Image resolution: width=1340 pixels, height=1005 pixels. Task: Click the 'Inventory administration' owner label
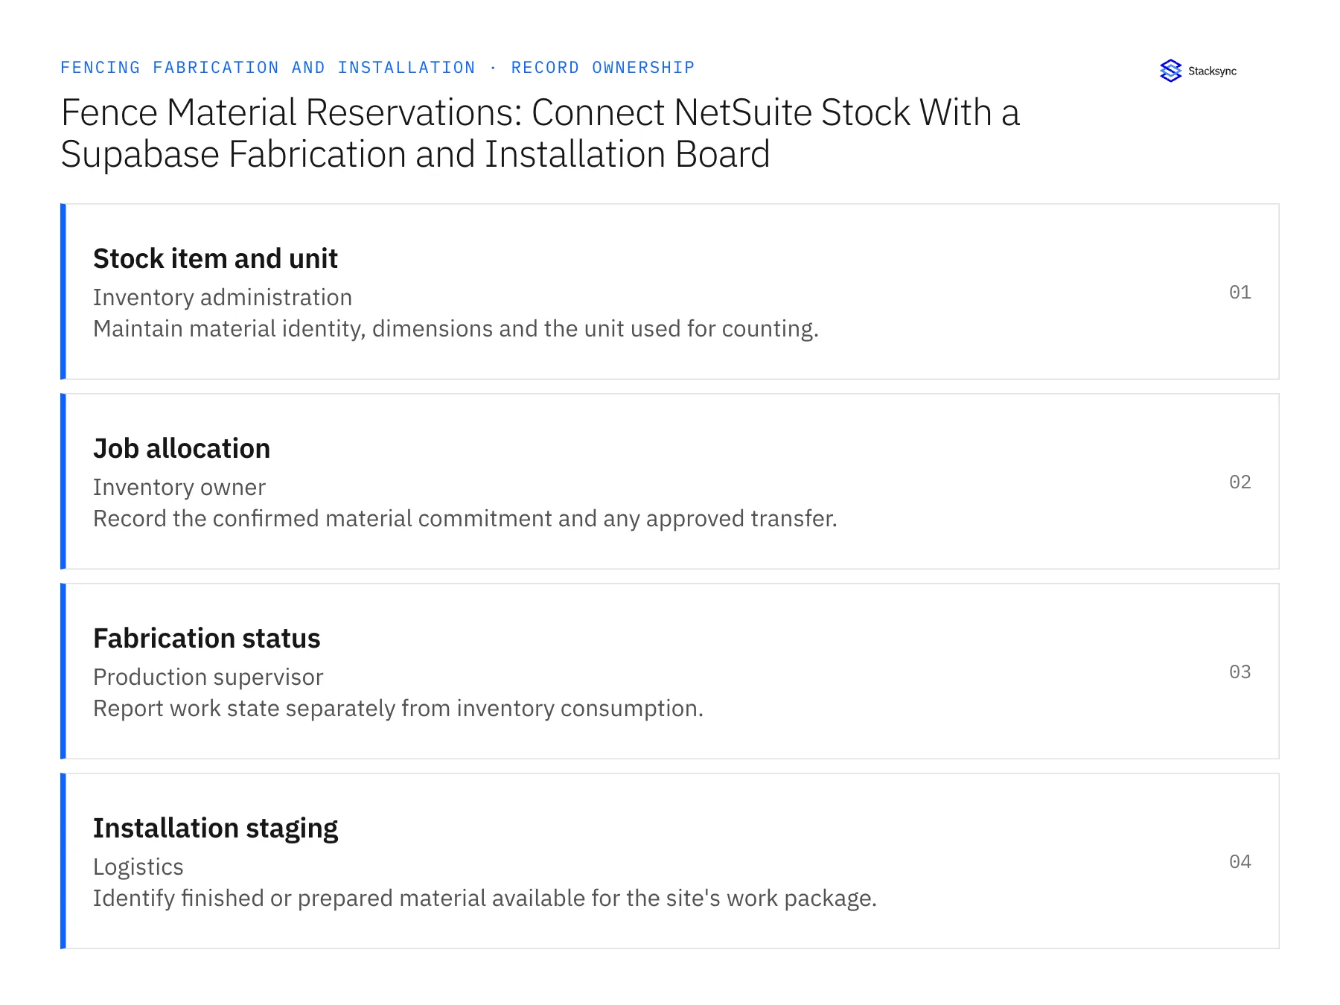[x=223, y=297]
